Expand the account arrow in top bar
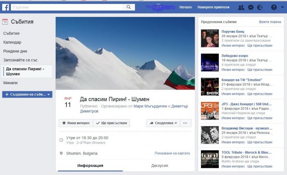 point(283,7)
